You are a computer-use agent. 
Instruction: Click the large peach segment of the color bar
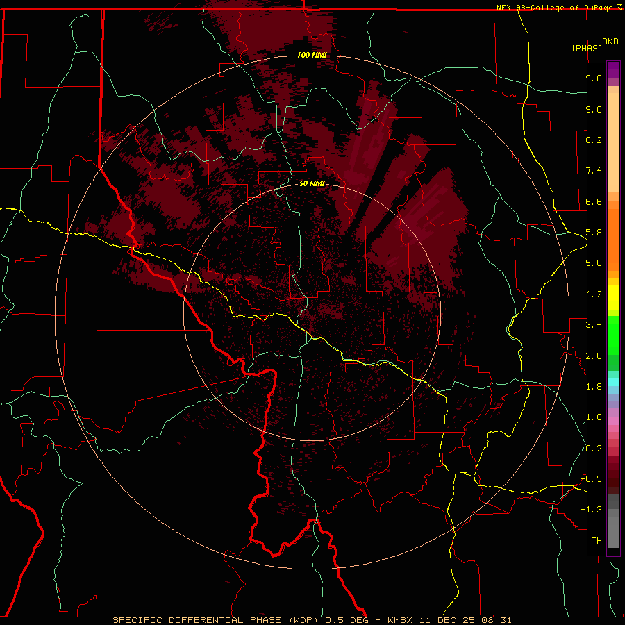[613, 142]
